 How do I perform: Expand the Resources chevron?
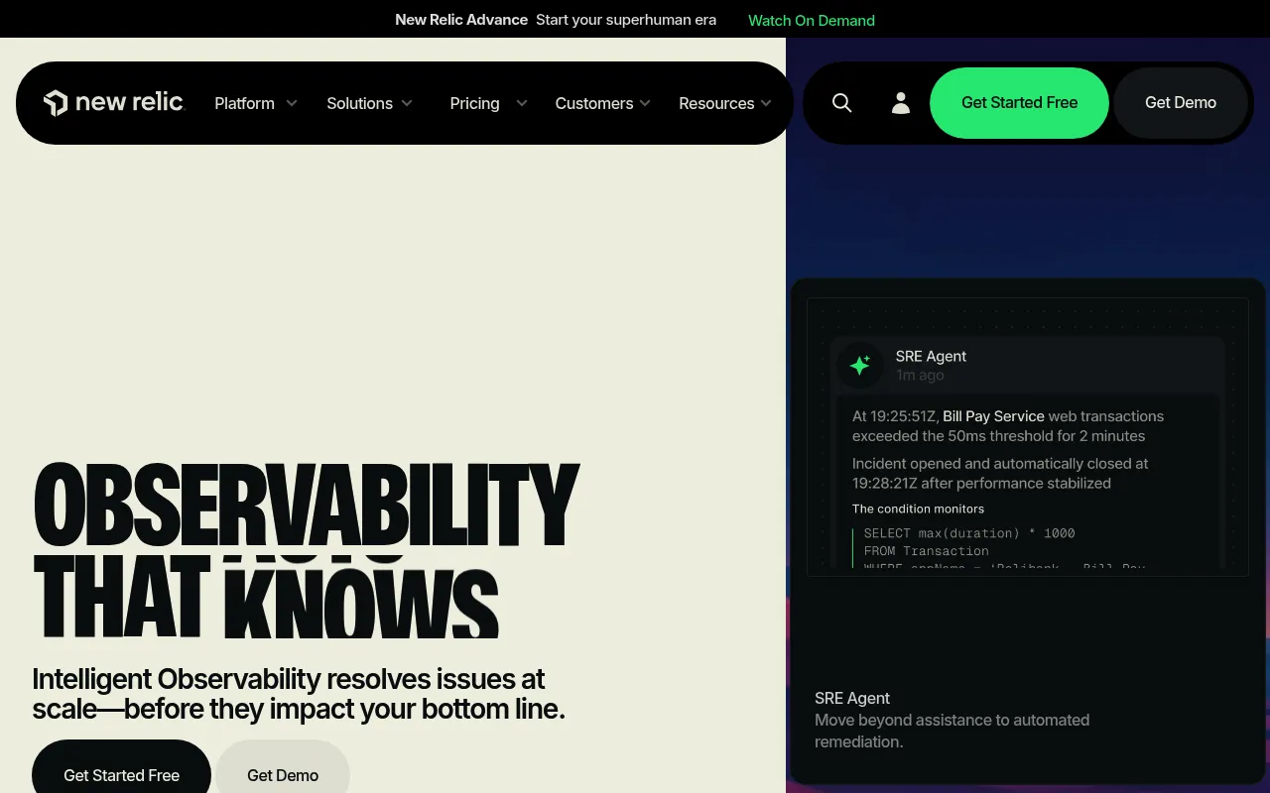[766, 103]
